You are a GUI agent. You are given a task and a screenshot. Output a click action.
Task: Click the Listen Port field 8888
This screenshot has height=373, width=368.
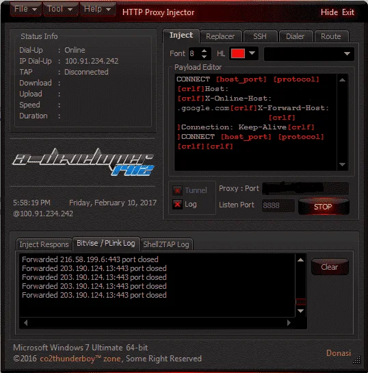(278, 205)
